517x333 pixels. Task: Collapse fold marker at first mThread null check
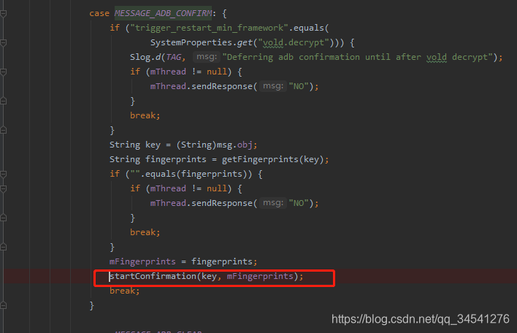pyautogui.click(x=4, y=72)
